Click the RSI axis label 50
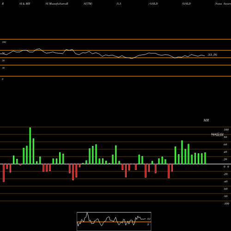Viewport: 231px width, 231px height. (x=3, y=61)
